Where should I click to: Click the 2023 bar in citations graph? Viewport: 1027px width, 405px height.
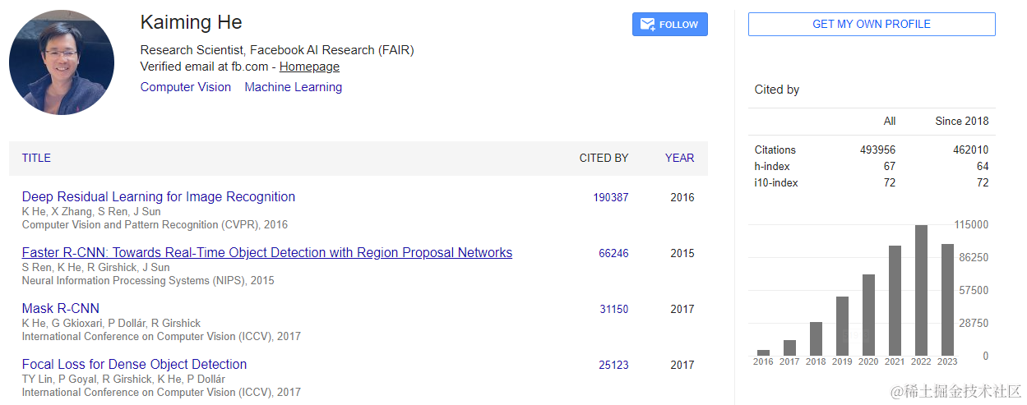[947, 300]
